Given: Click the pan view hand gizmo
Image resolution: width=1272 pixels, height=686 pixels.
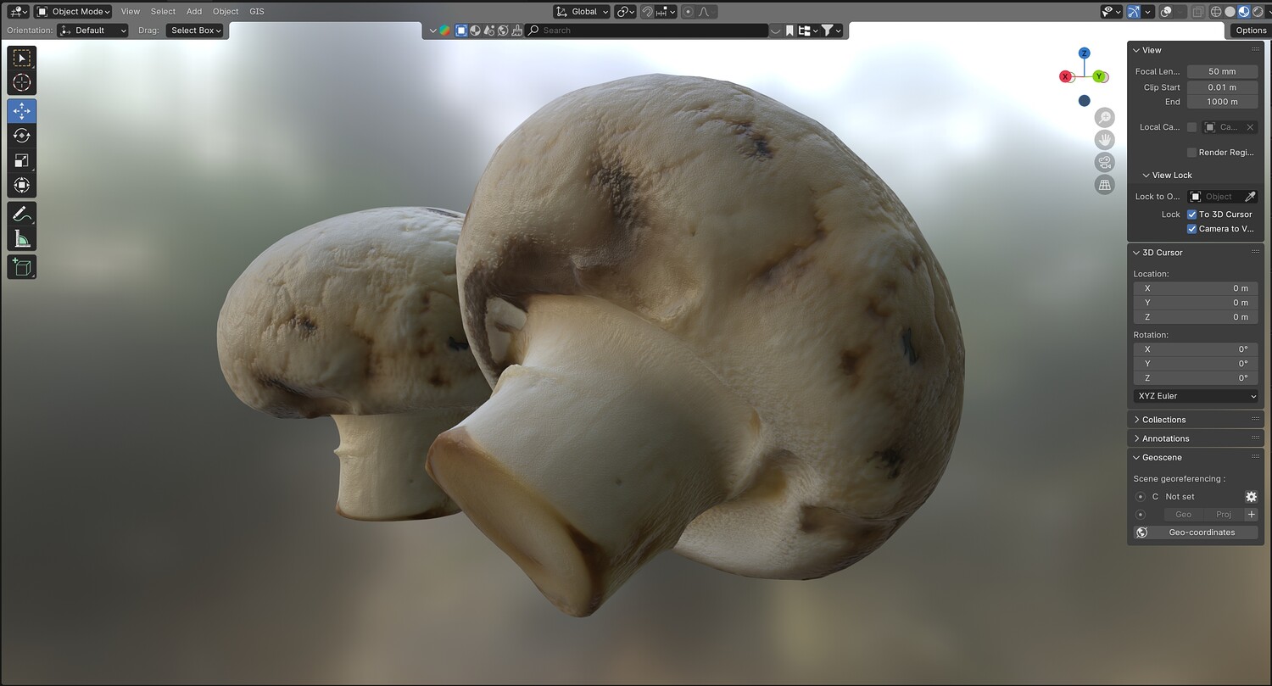Looking at the screenshot, I should 1104,140.
